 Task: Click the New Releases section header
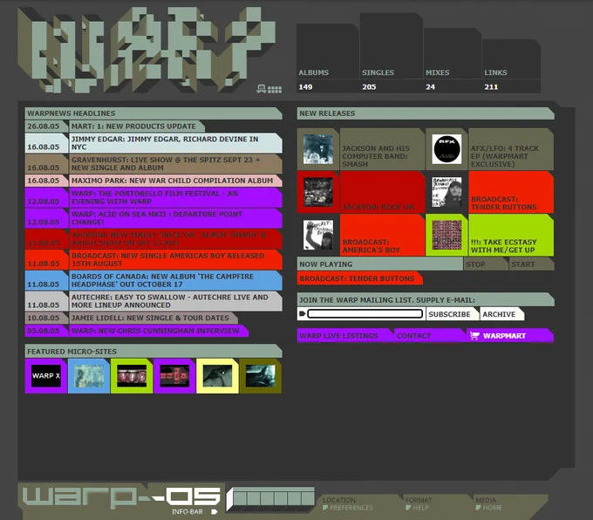click(426, 113)
